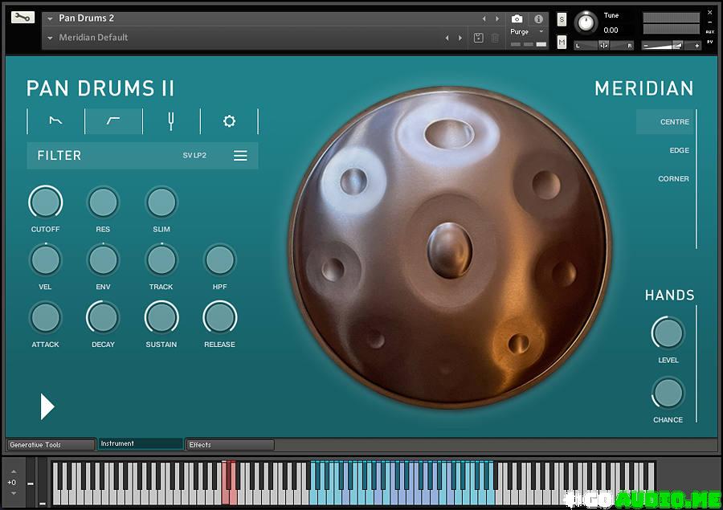Click the info icon
The width and height of the screenshot is (723, 510).
tap(538, 19)
